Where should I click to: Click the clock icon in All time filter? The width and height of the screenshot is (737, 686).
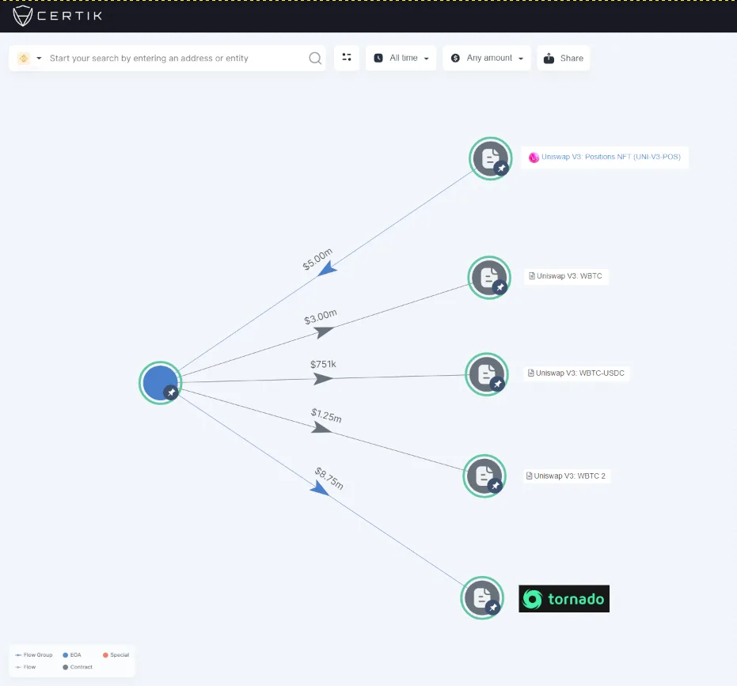(378, 58)
